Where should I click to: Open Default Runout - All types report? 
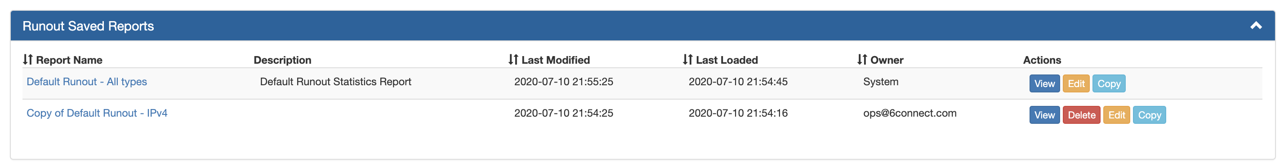coord(87,82)
